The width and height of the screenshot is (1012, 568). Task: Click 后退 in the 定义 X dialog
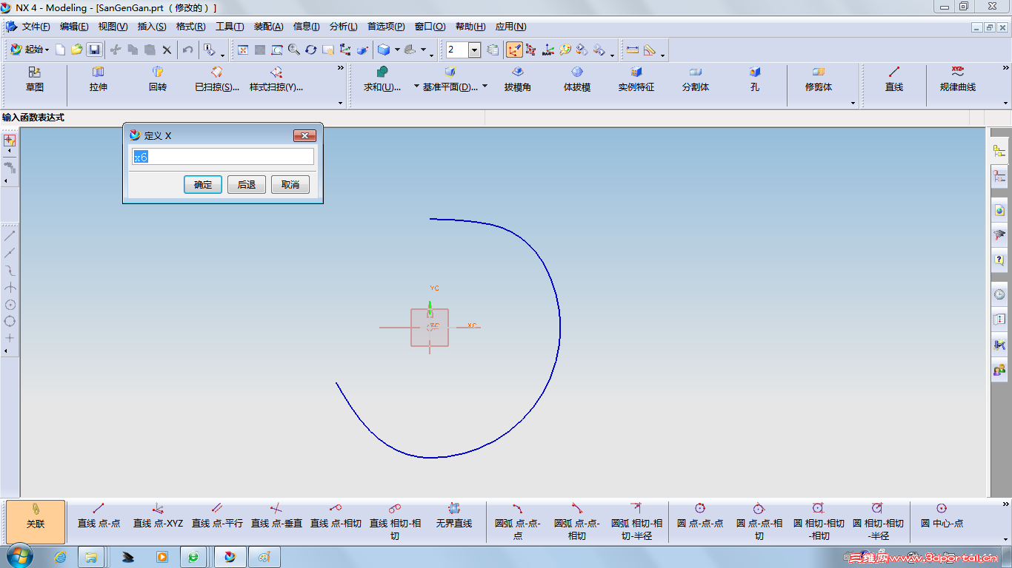point(247,185)
